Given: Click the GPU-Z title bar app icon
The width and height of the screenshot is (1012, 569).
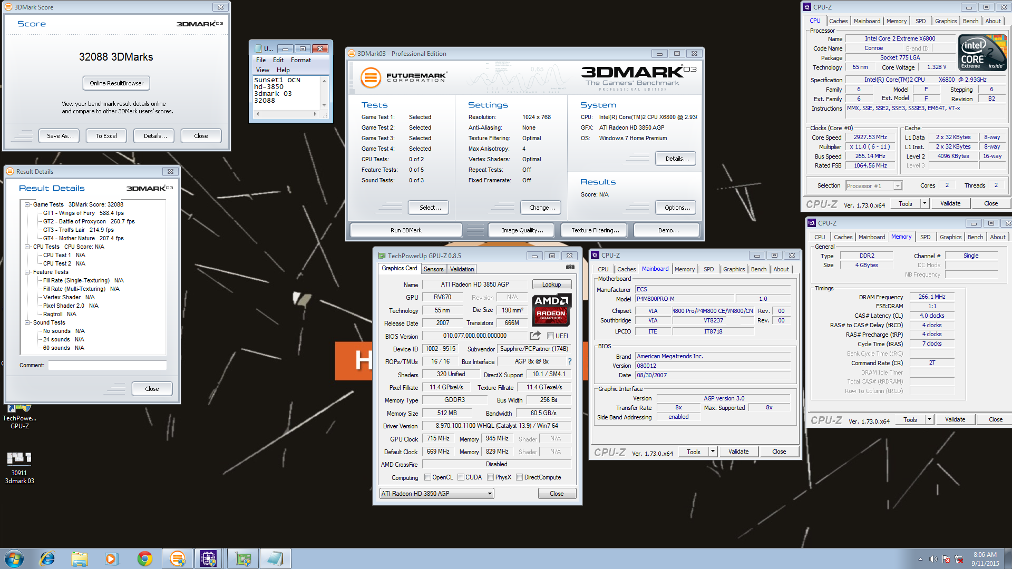Looking at the screenshot, I should (x=382, y=256).
